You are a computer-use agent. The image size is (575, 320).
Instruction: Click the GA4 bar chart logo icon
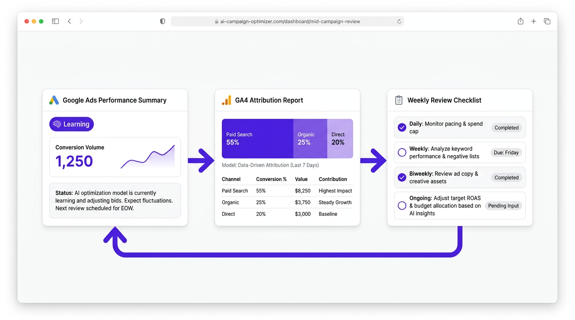[x=226, y=100]
